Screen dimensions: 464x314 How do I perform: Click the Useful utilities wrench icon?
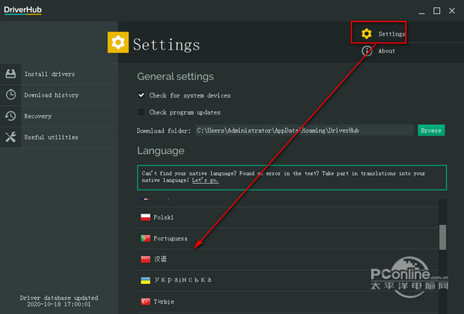click(11, 137)
